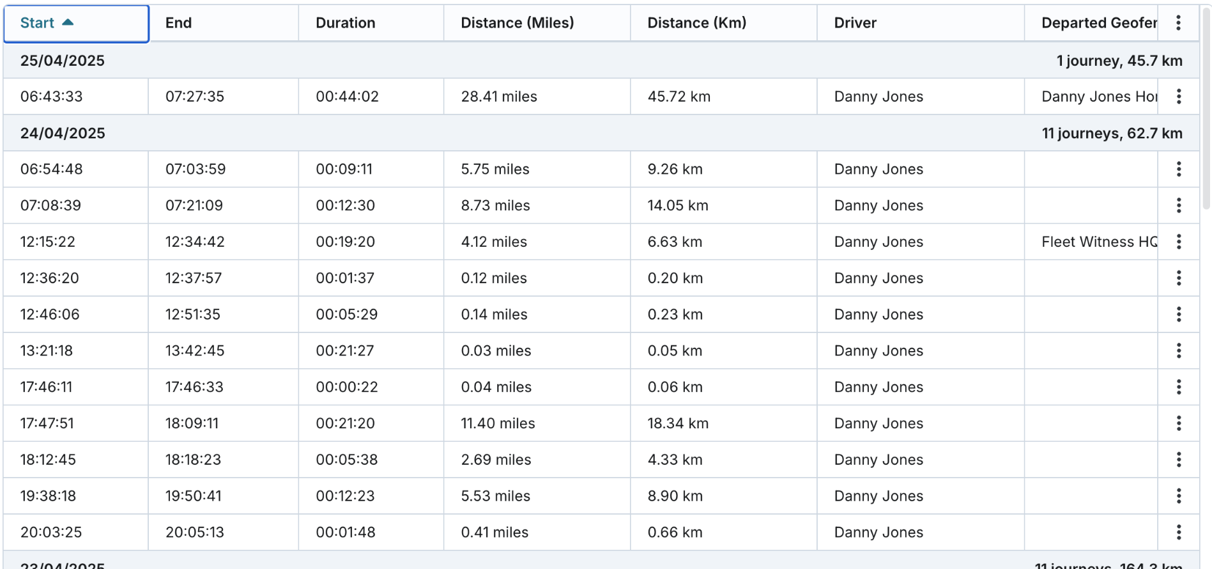1212x569 pixels.
Task: Sort by Driver column header
Action: click(855, 23)
